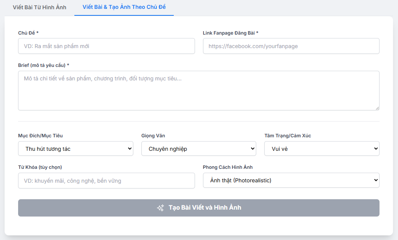Focus the Từ Khóa keywords input

pos(106,180)
